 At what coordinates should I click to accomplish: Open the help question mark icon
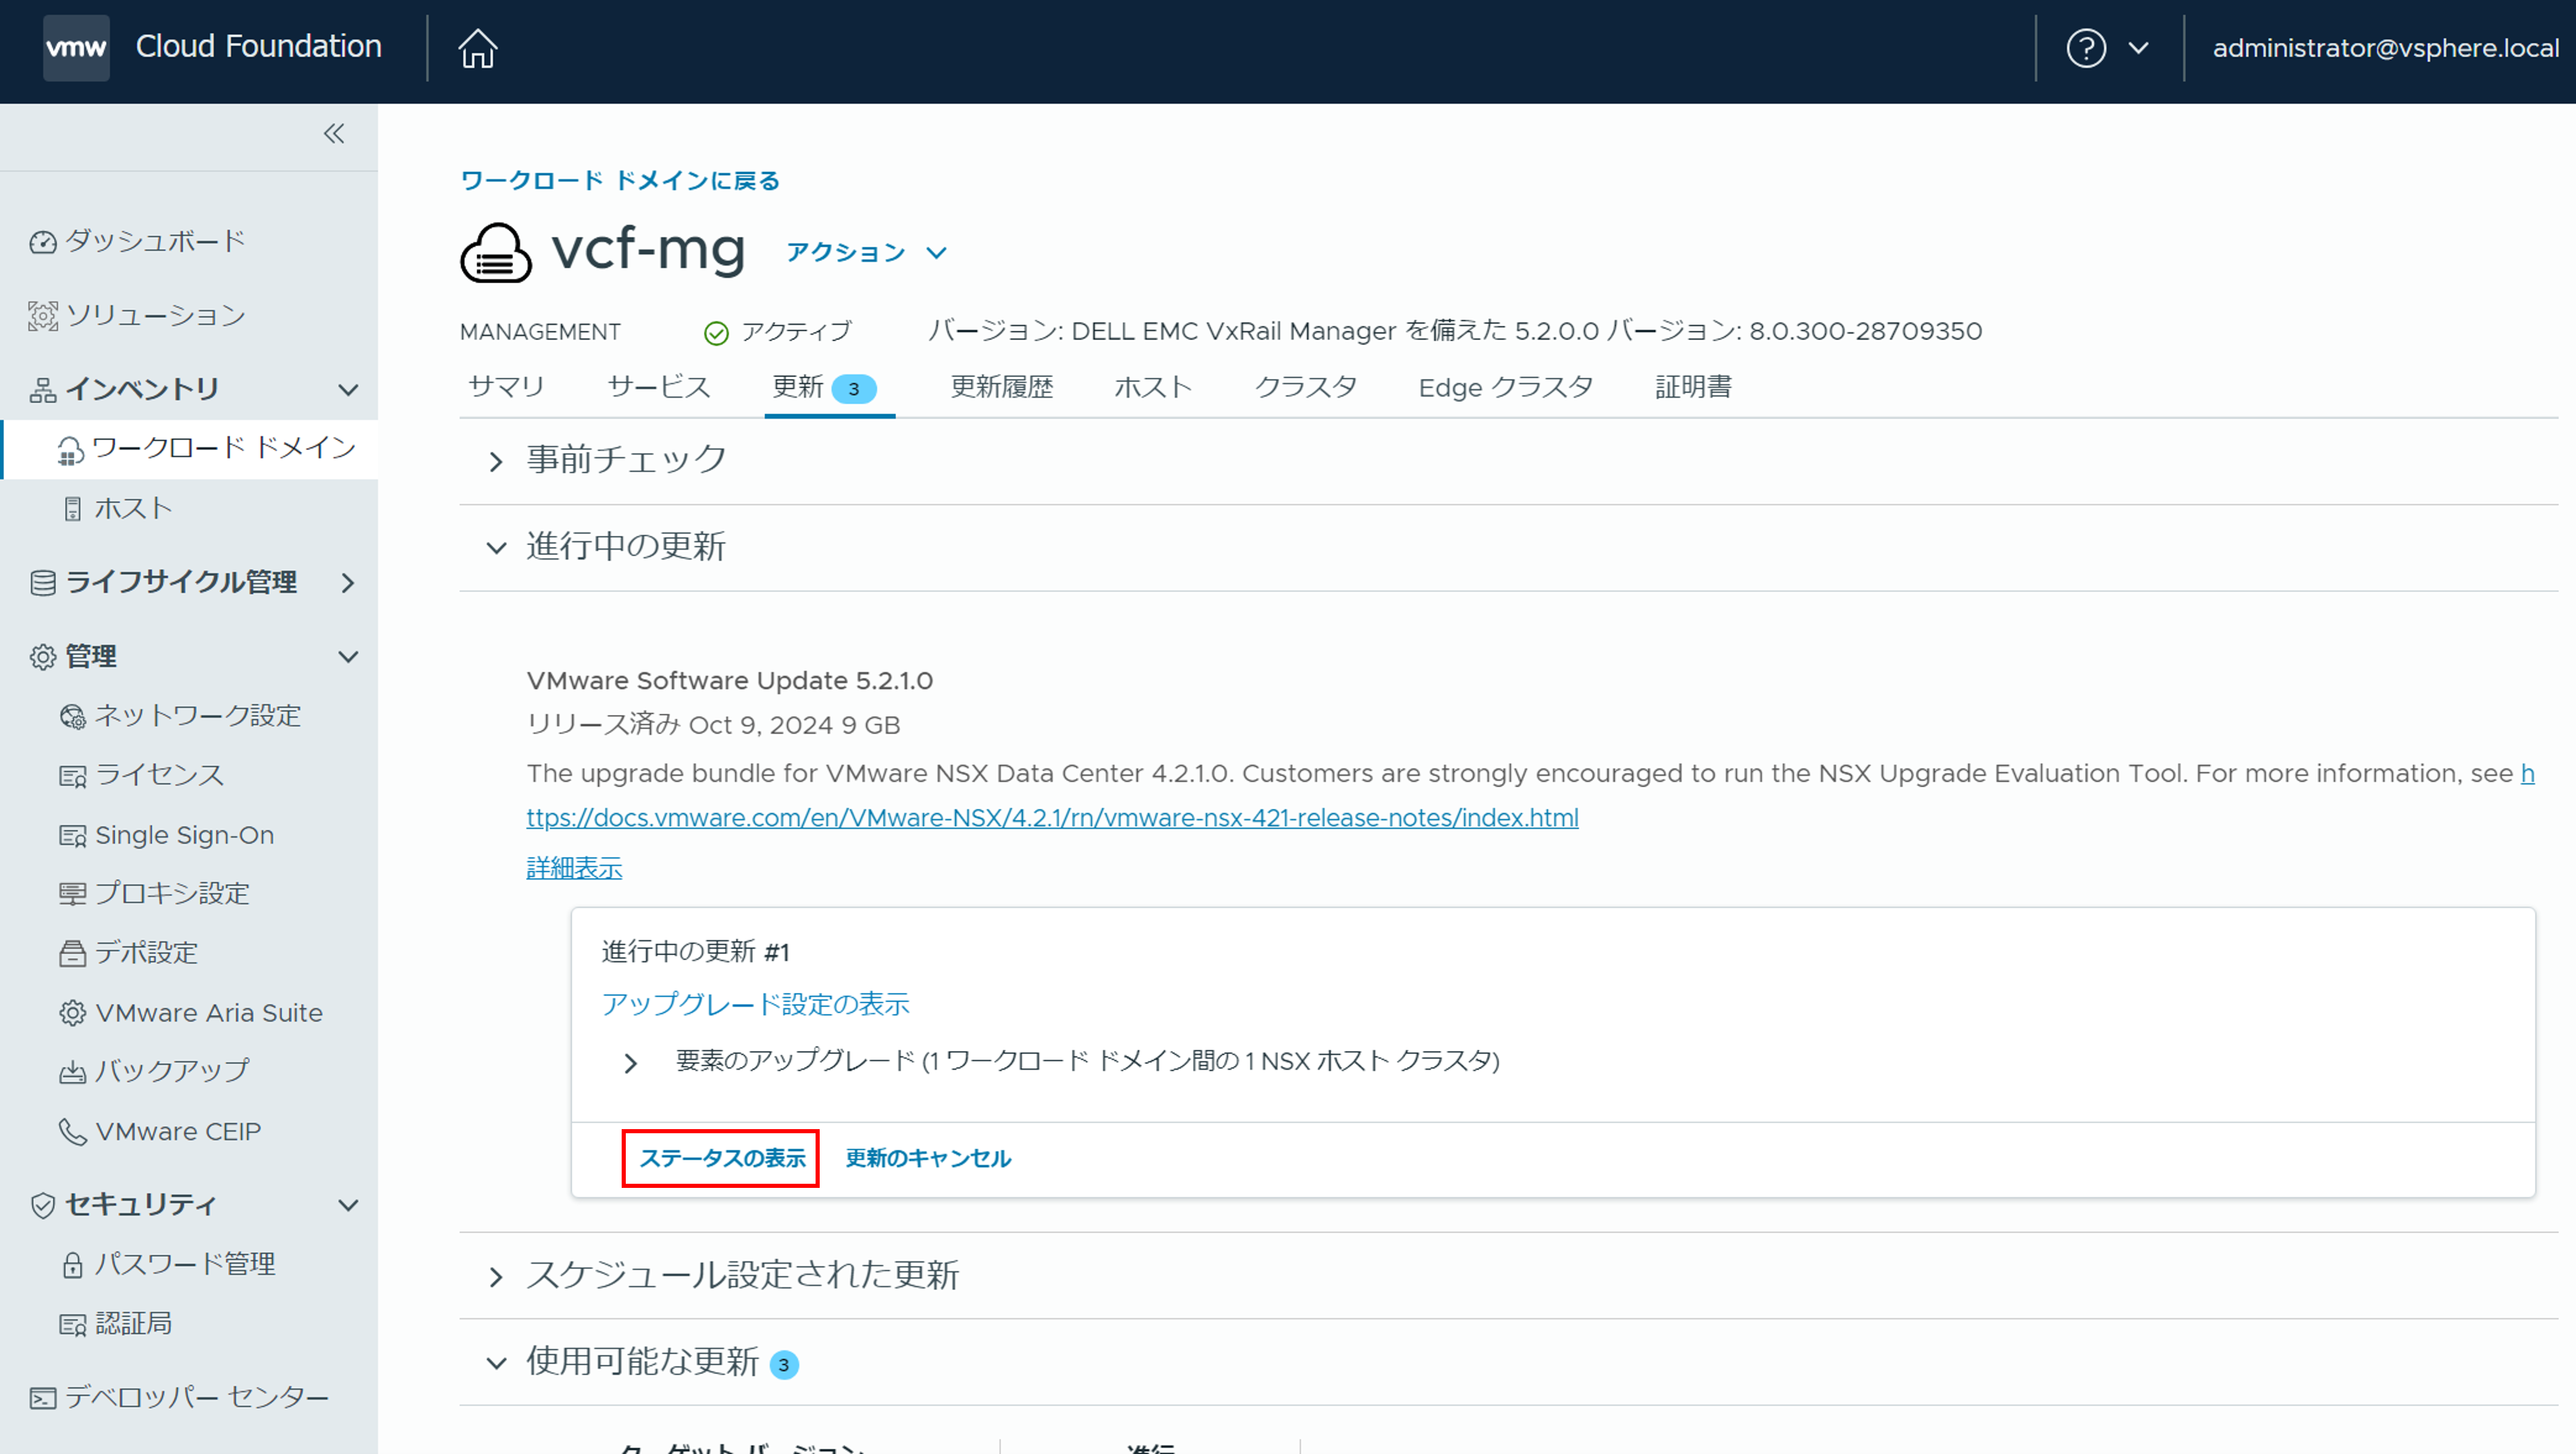2086,48
